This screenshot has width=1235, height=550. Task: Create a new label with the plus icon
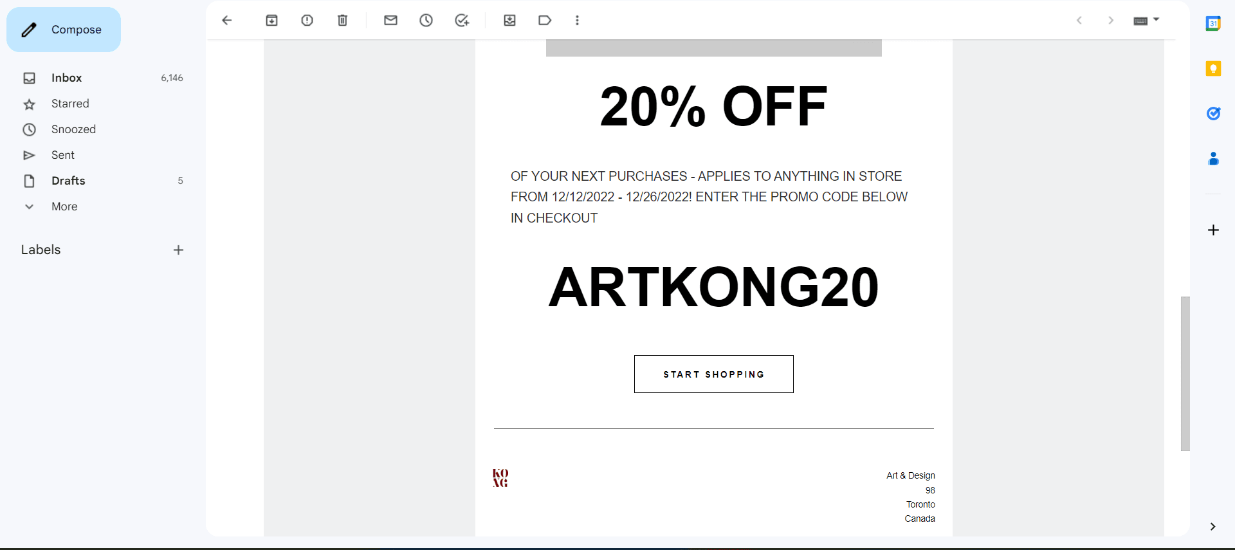pyautogui.click(x=178, y=250)
